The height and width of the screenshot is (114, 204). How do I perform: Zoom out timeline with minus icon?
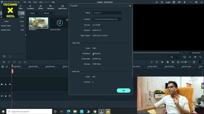pyautogui.click(x=178, y=62)
